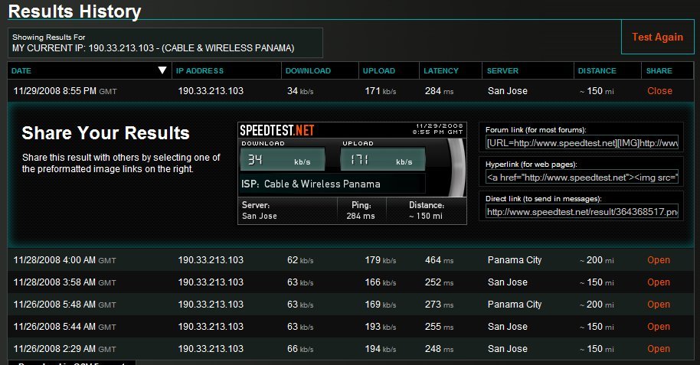700x365 pixels.
Task: Select the Hyperlink for web pages field
Action: [x=582, y=178]
